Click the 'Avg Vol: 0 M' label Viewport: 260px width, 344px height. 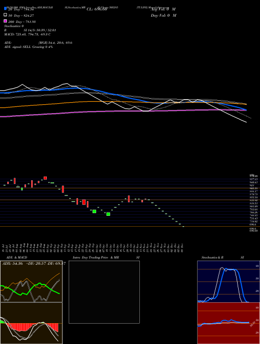tap(163, 9)
